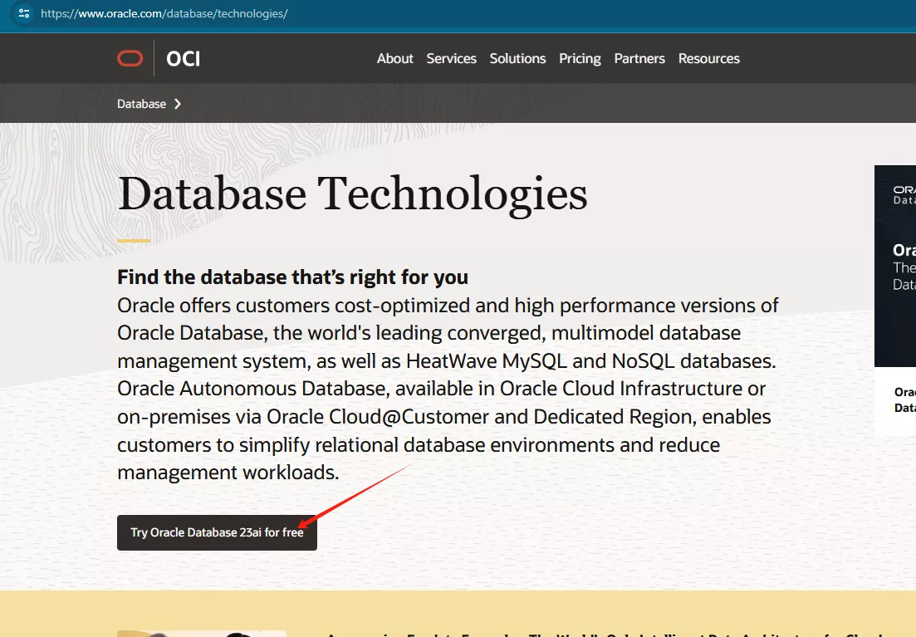Click the Oracle logo inside the dark promo card

(904, 189)
